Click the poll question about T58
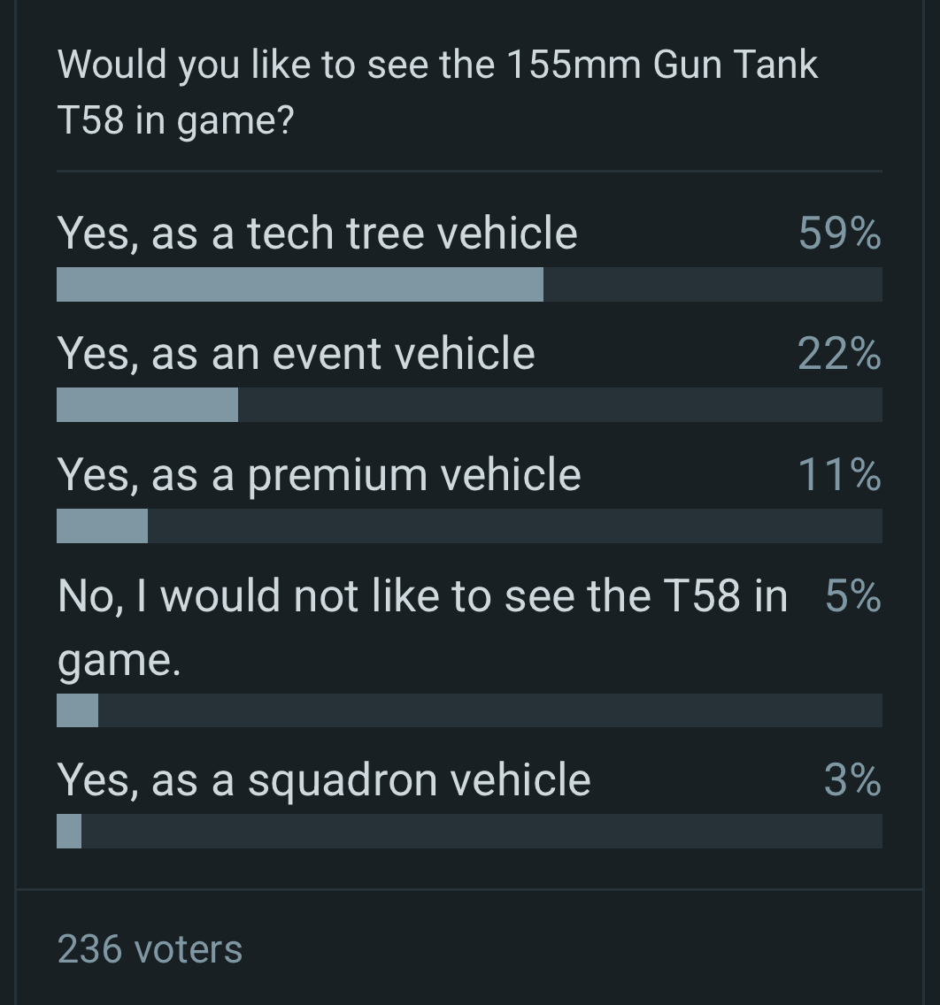The image size is (940, 1005). click(x=437, y=92)
